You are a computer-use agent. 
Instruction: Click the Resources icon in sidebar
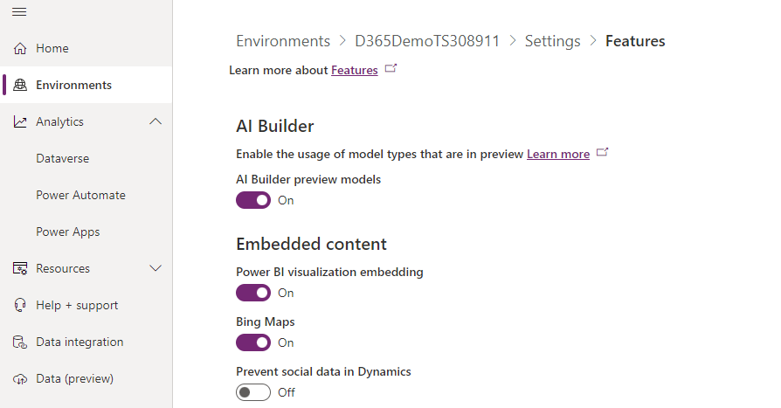(20, 268)
